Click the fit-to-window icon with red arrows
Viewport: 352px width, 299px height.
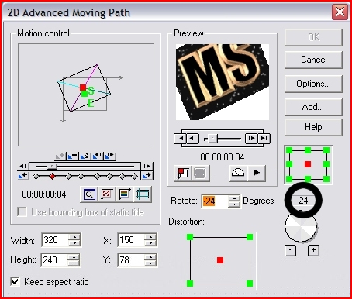[106, 194]
